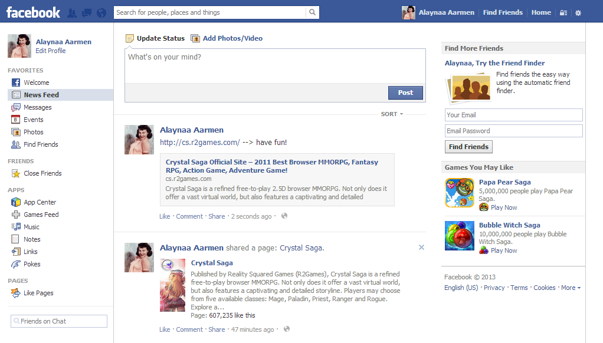603x343 pixels.
Task: Open Messages in the left sidebar
Action: tap(37, 107)
